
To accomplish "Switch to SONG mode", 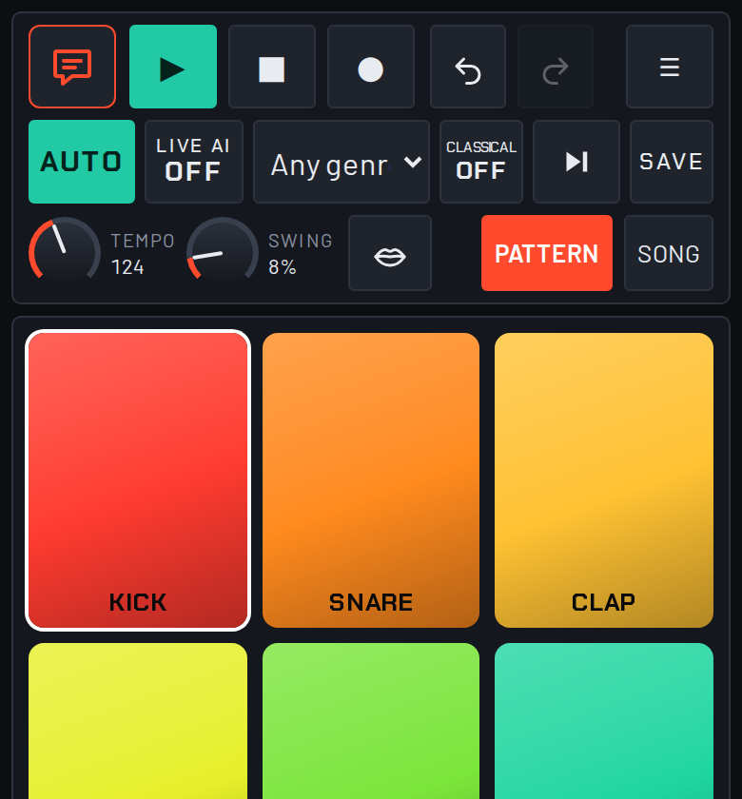I will (x=669, y=253).
